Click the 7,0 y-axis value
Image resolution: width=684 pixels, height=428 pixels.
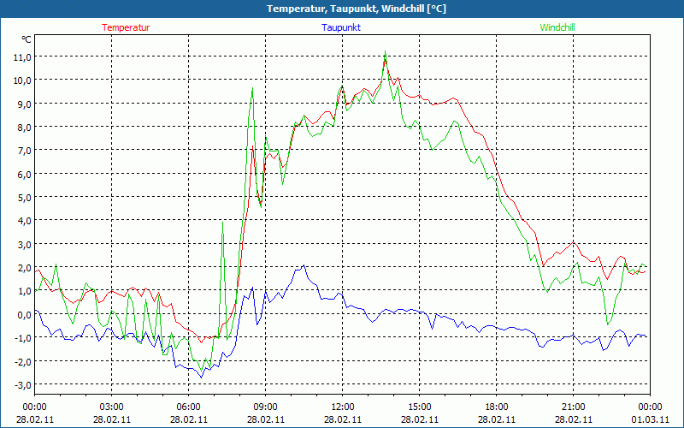click(x=25, y=151)
